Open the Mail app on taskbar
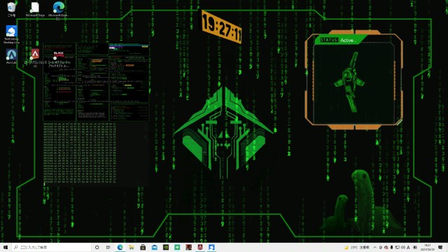Viewport: 448px width, 252px height. tap(154, 247)
